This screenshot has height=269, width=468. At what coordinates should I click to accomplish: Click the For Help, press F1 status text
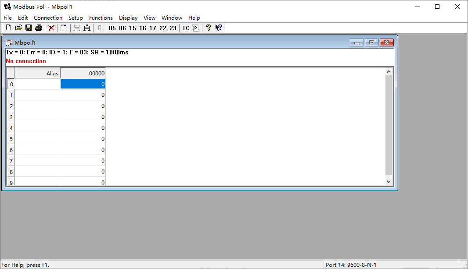(25, 265)
